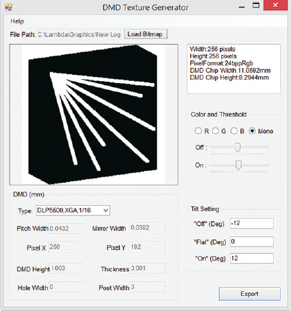Screen dimensions: 291x311
Task: Click the Export button
Action: (x=250, y=294)
